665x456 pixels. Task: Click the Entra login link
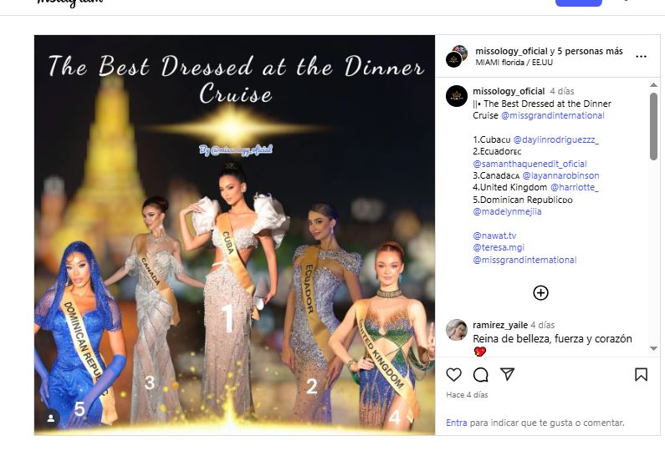click(x=457, y=423)
